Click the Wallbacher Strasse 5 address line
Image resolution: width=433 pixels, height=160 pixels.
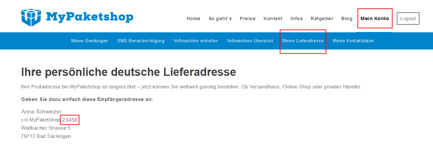tap(46, 128)
